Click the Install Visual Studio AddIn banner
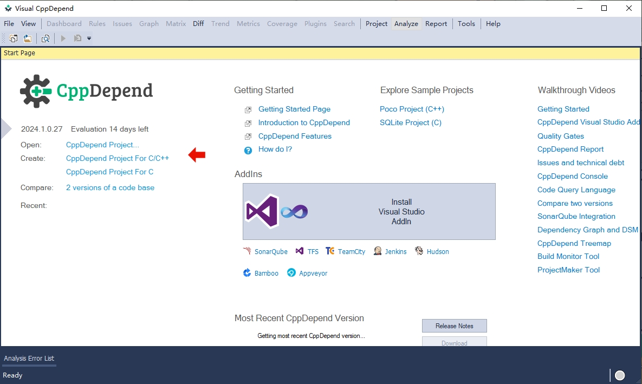The width and height of the screenshot is (642, 384). (x=369, y=211)
